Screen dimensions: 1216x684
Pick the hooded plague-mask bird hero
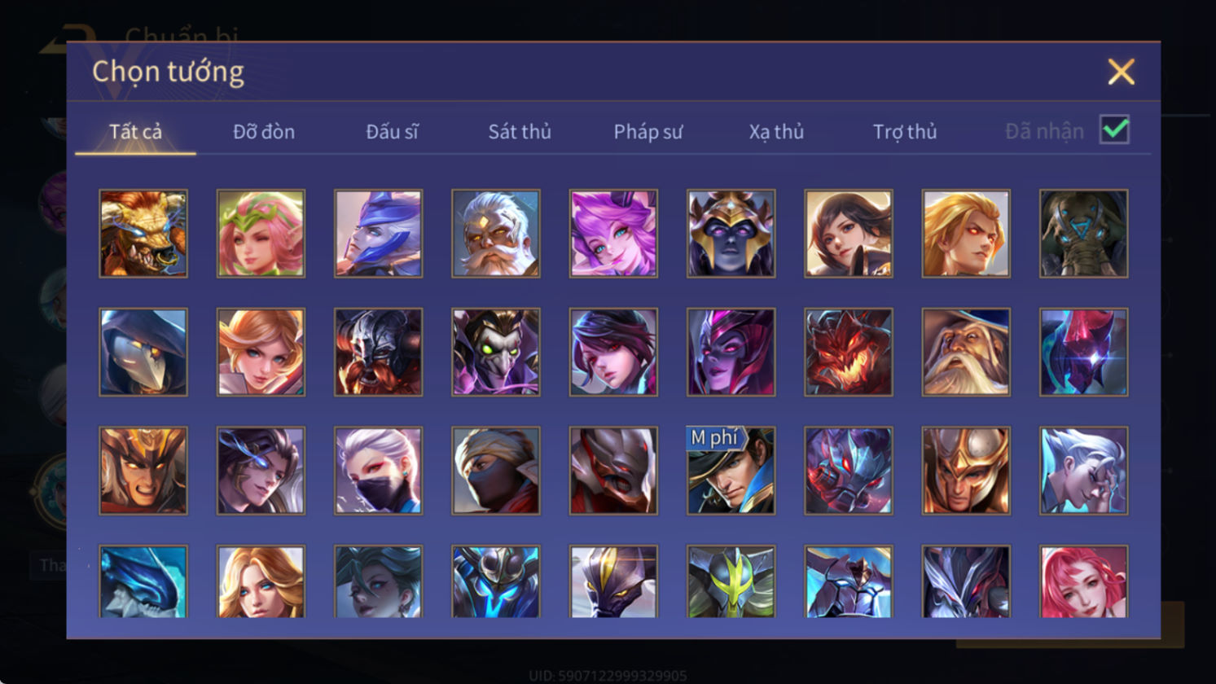[x=143, y=352]
